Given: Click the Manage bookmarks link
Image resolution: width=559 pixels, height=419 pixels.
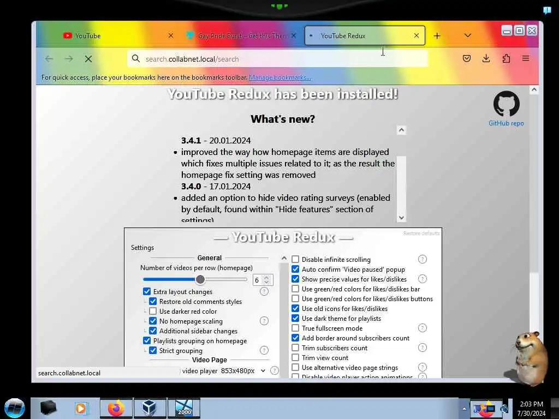Looking at the screenshot, I should [279, 77].
